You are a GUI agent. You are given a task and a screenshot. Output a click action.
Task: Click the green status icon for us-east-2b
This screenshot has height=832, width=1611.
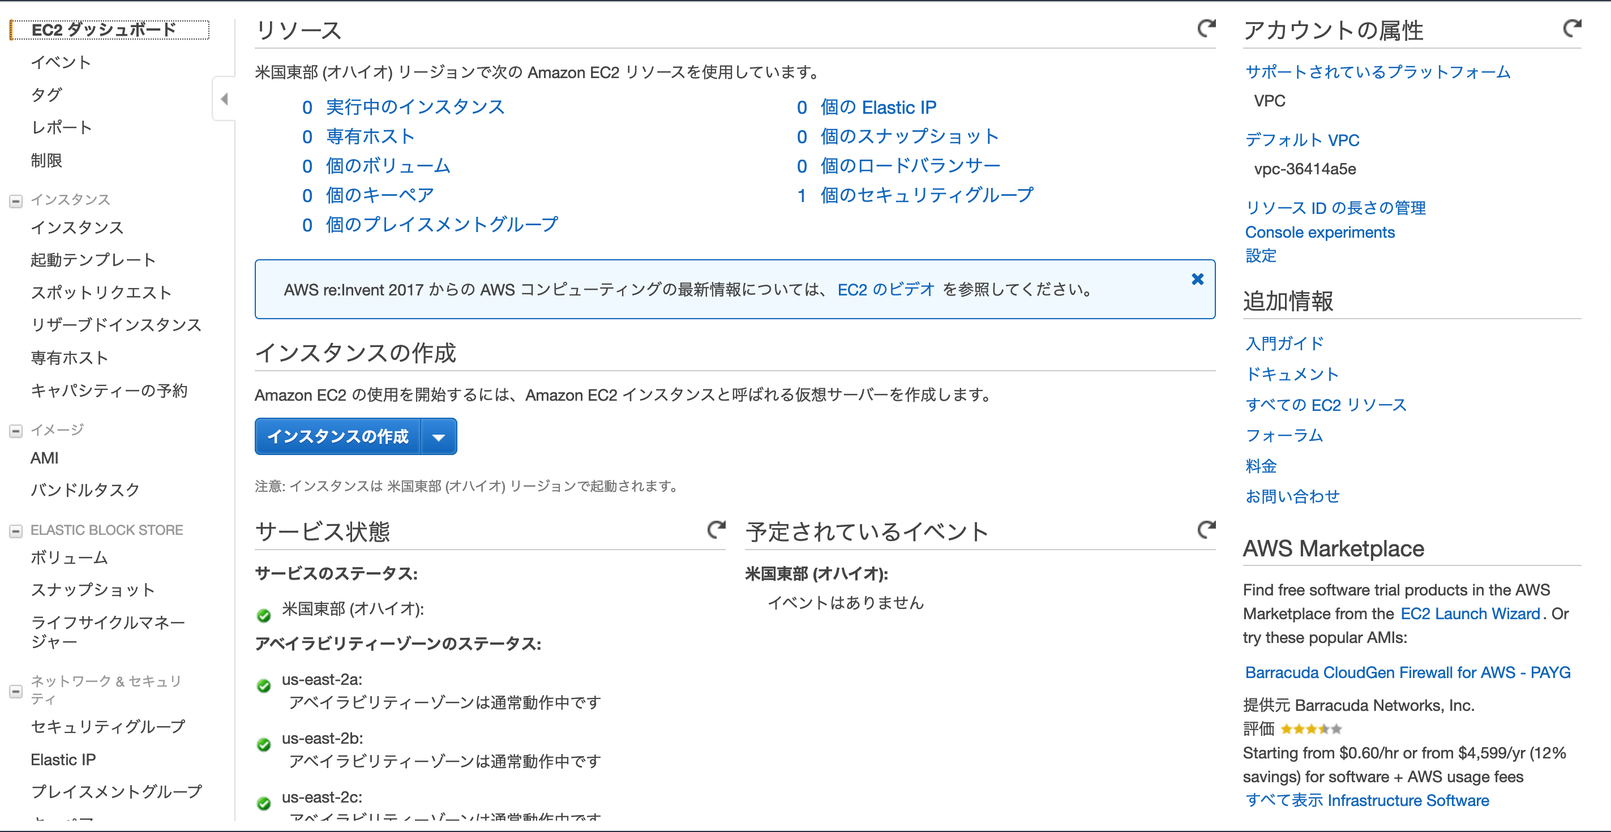click(264, 744)
